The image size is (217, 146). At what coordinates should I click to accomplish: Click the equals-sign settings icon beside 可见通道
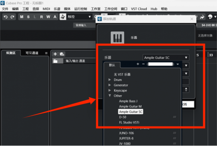point(46,53)
